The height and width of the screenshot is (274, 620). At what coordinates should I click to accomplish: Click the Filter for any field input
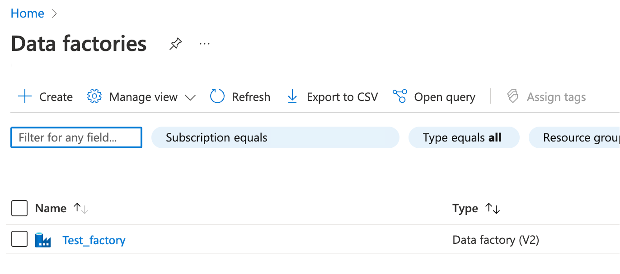(x=76, y=137)
